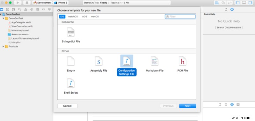The width and height of the screenshot is (255, 121).
Task: Select the Stringsdict File template
Action: tap(71, 35)
